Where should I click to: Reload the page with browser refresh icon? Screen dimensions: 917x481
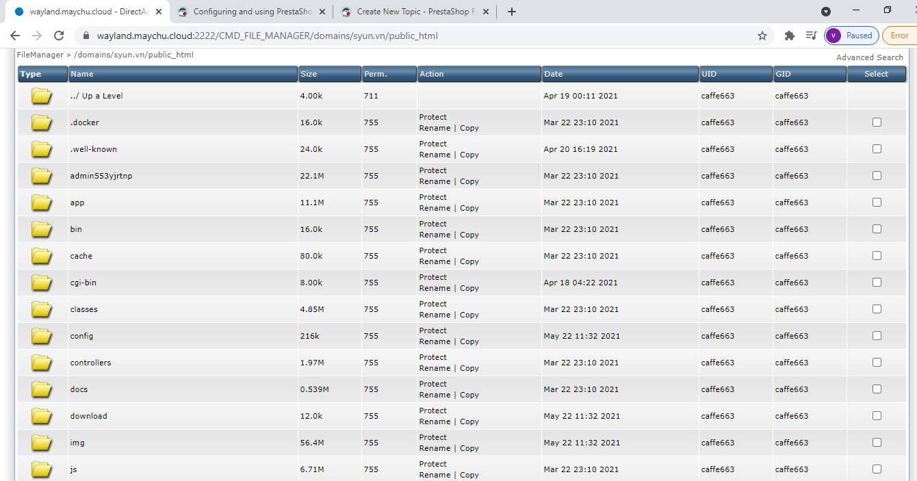point(59,36)
